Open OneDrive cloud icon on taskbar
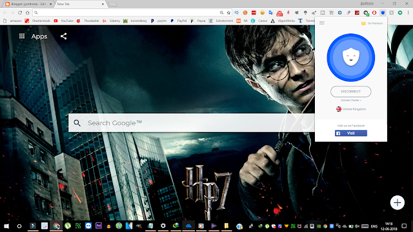413x232 pixels. coord(188,226)
